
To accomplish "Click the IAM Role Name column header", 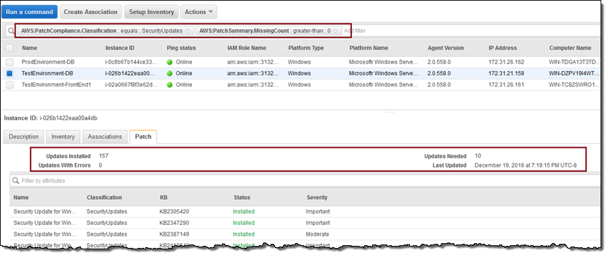I will pos(247,48).
